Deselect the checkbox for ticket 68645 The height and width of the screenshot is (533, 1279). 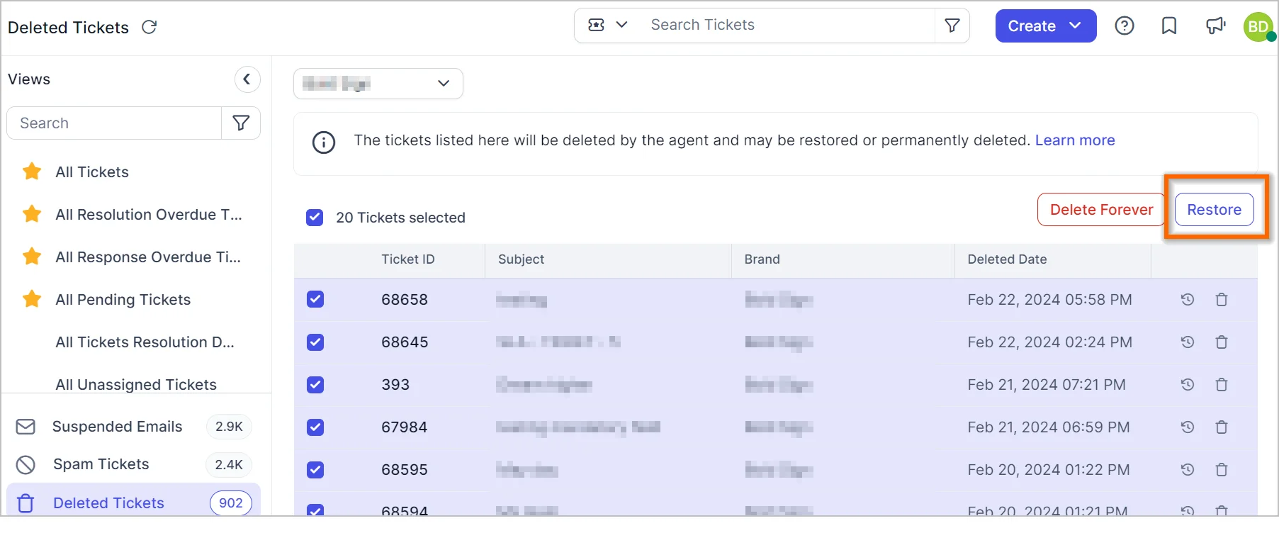(x=315, y=342)
